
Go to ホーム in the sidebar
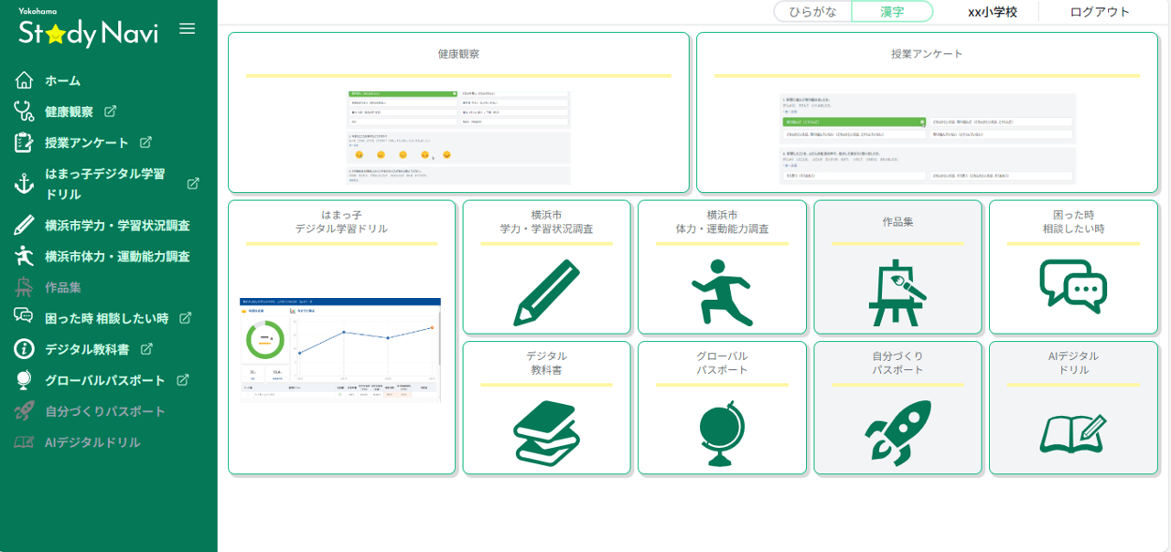pyautogui.click(x=62, y=80)
